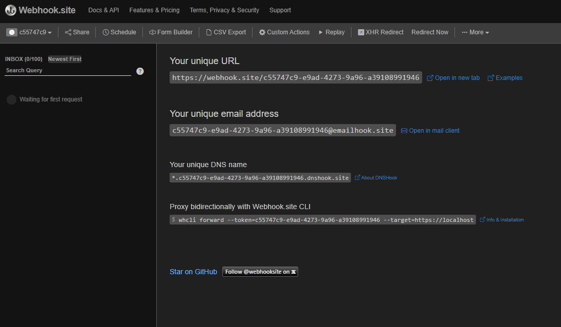Open About DNSHook link
The height and width of the screenshot is (327, 561).
(376, 177)
